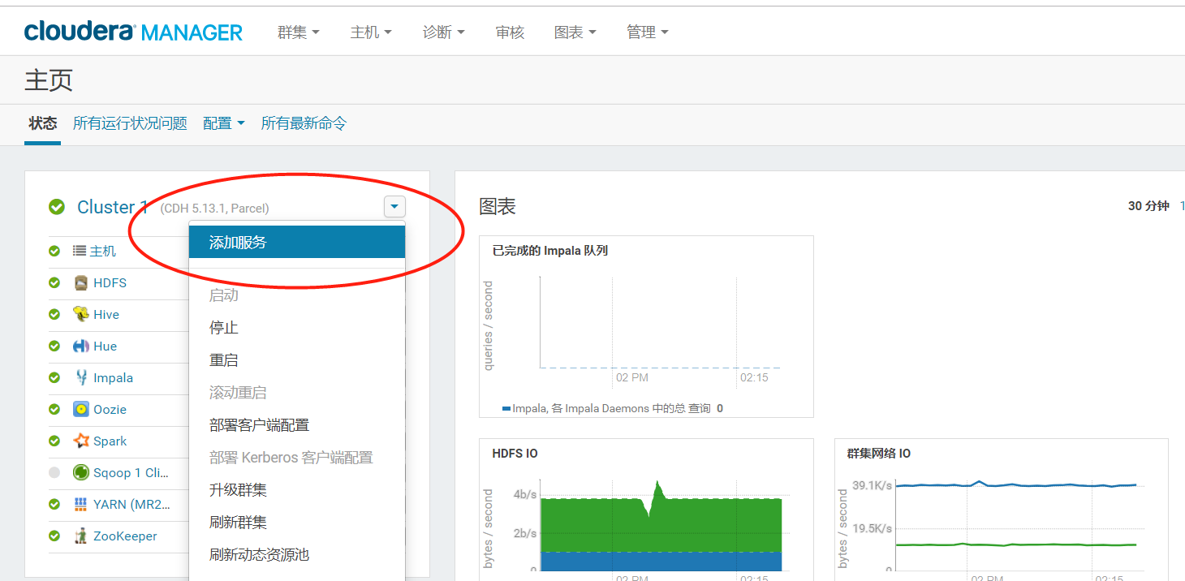Screen dimensions: 1185x581
Task: Click the green health icon beside 主机
Action: pyautogui.click(x=54, y=252)
